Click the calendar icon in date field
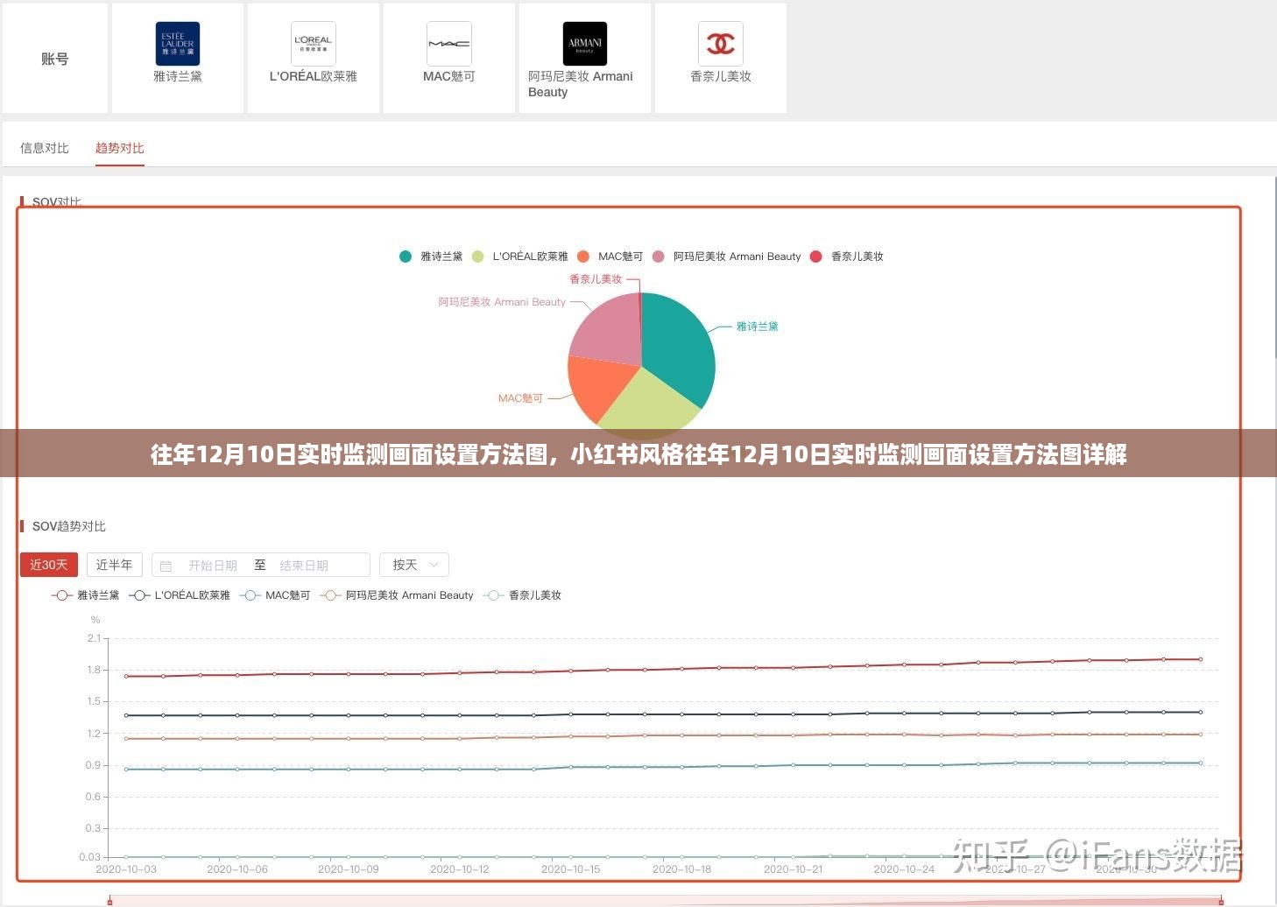 (166, 566)
